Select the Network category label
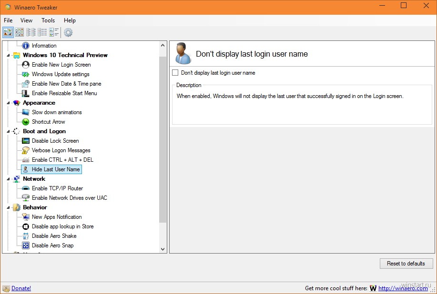 pos(34,179)
